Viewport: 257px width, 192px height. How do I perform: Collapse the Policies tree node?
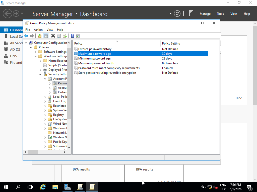31,47
